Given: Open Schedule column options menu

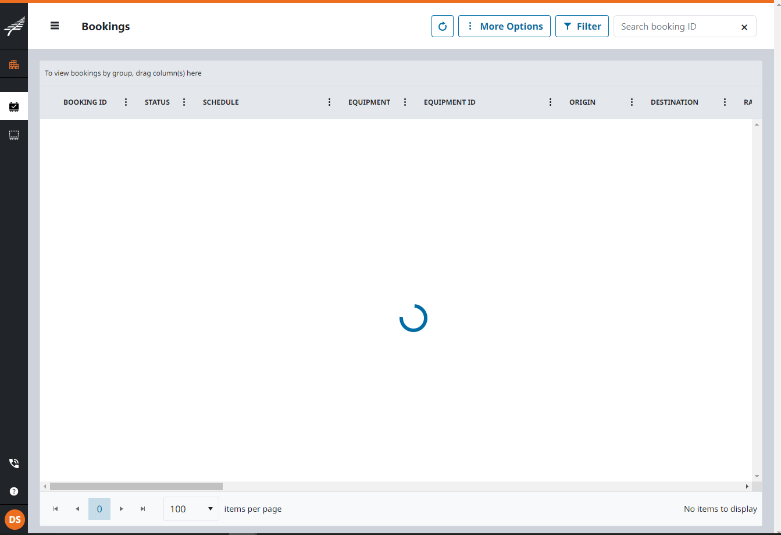Looking at the screenshot, I should point(329,102).
